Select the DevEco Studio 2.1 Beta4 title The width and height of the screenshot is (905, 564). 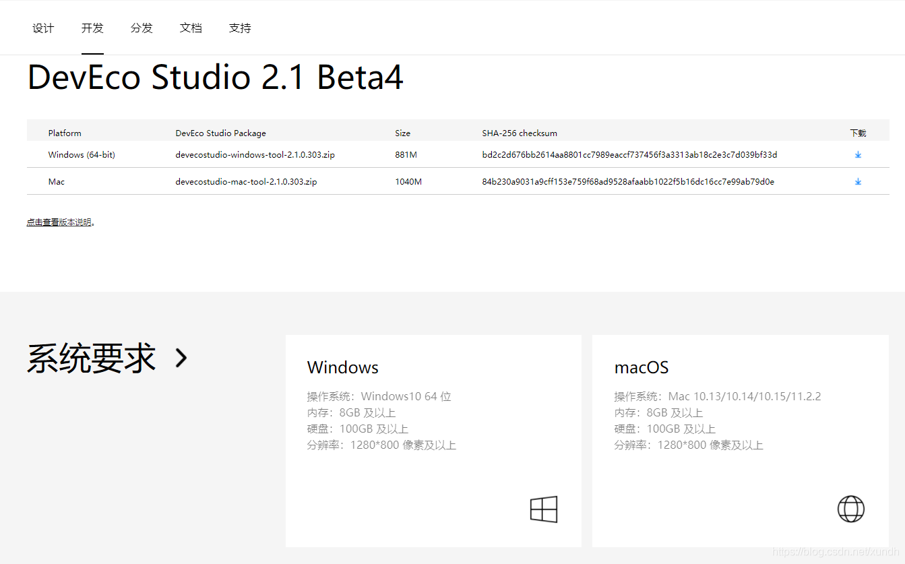216,77
